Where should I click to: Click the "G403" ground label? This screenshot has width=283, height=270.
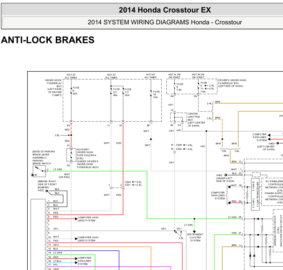pos(272,144)
